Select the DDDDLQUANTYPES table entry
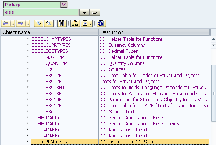The image size is (216, 145). coord(52,63)
